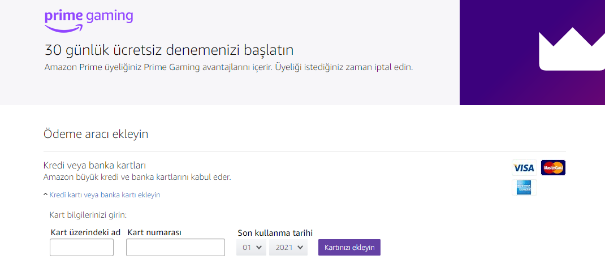The image size is (605, 268).
Task: Click the American Express card icon
Action: click(524, 187)
